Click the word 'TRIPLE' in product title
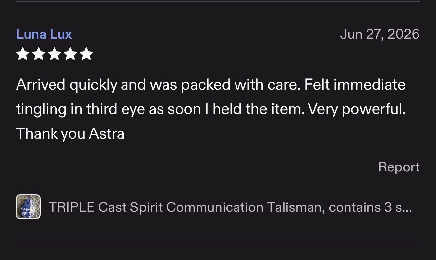The width and height of the screenshot is (436, 260). pyautogui.click(x=72, y=207)
